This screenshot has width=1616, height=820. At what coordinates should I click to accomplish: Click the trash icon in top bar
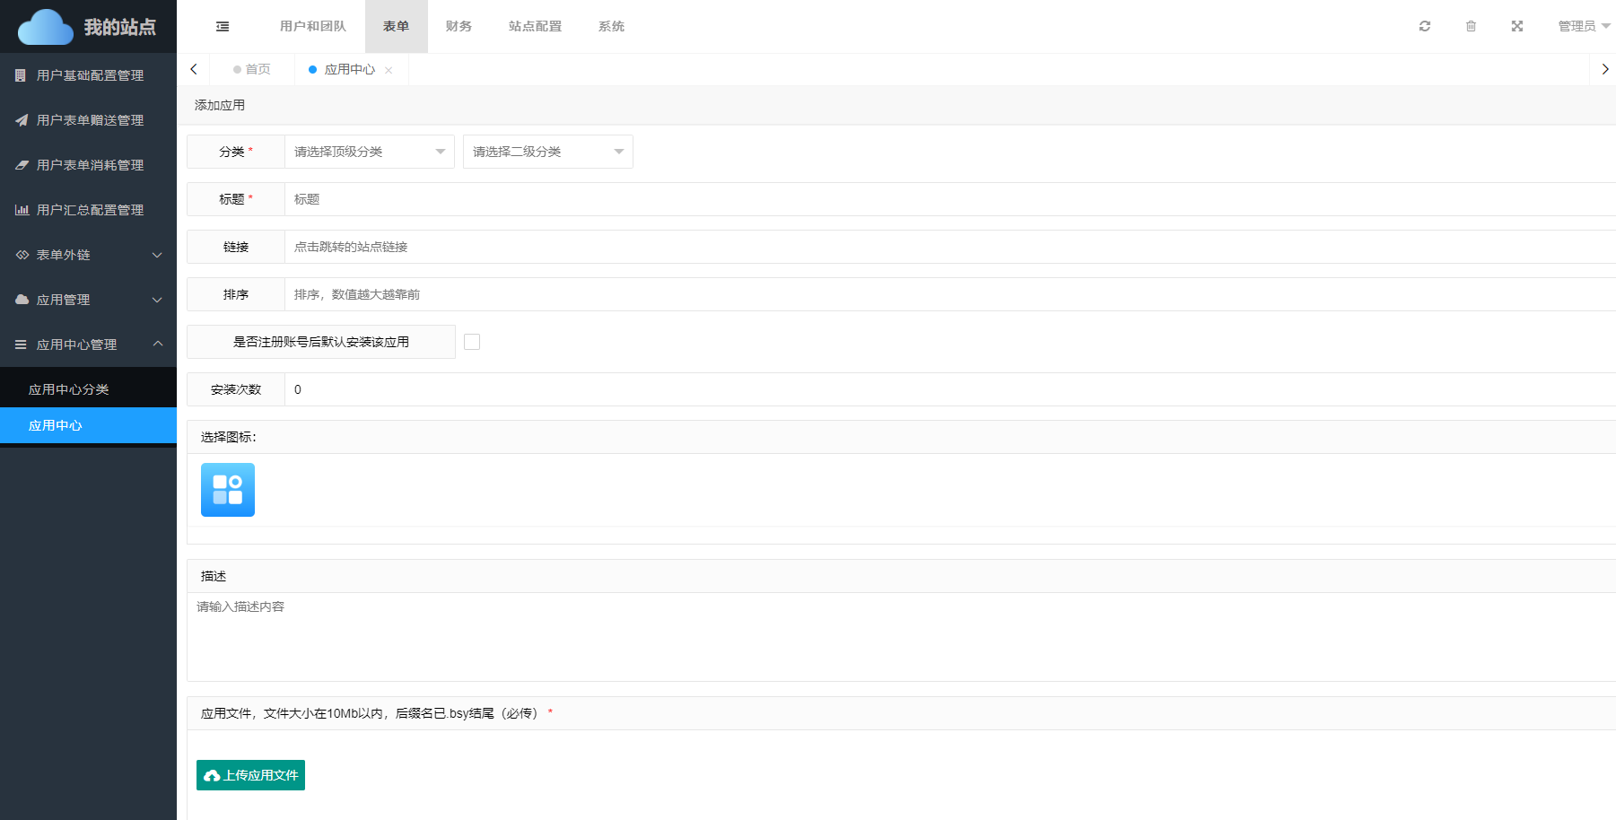click(x=1471, y=26)
